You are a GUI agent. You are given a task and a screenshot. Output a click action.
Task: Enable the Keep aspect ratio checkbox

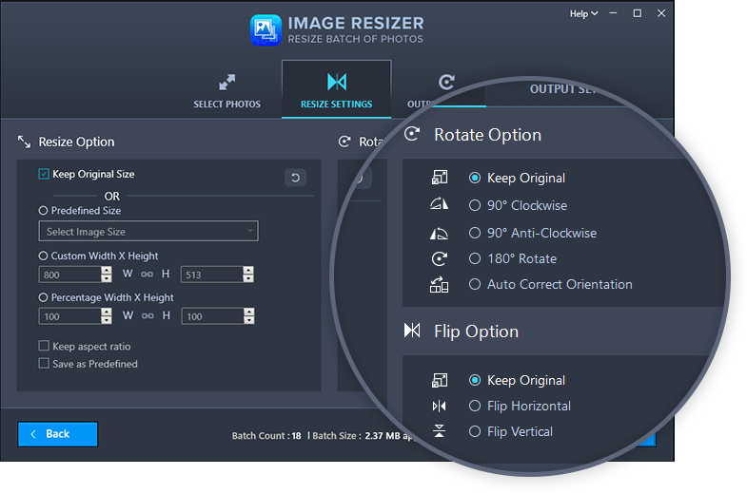(44, 346)
